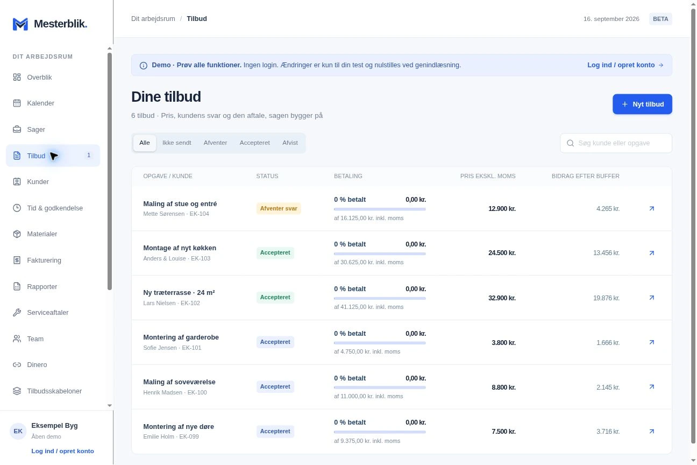Click the sidebar scrollbar down arrow
The image size is (697, 465).
110,405
